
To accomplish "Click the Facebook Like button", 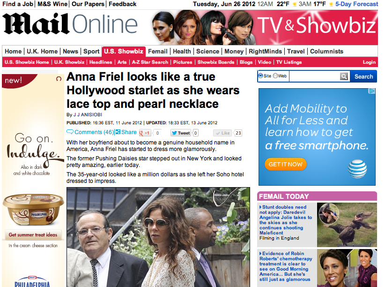I will point(222,133).
